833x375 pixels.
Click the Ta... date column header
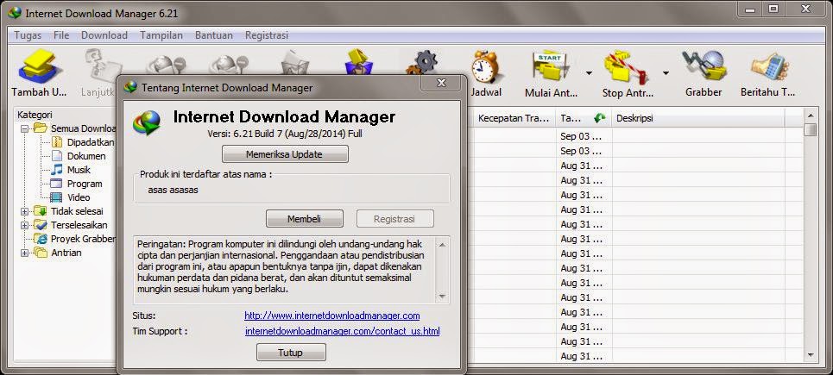(584, 118)
